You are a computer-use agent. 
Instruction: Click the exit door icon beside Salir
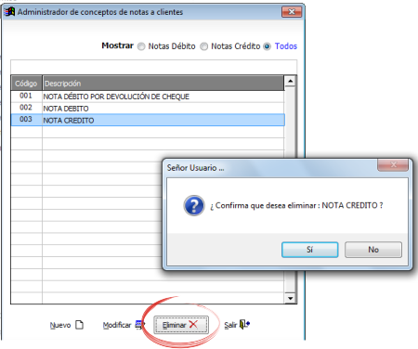(x=244, y=324)
